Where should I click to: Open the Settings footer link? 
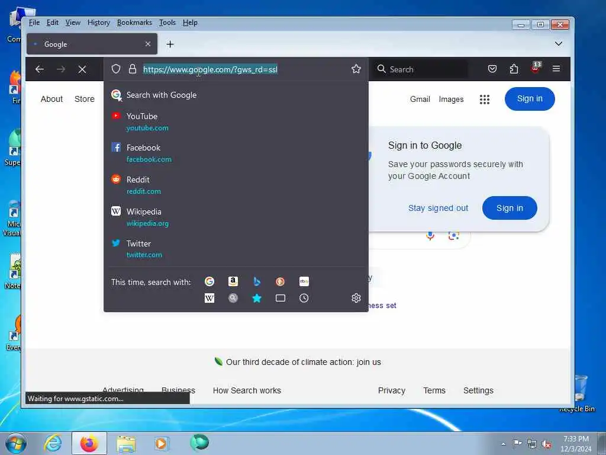(478, 390)
